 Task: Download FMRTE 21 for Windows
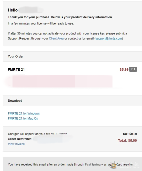point(24,113)
